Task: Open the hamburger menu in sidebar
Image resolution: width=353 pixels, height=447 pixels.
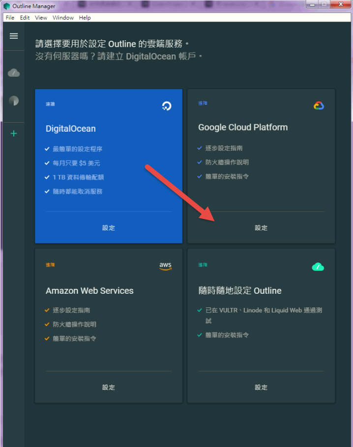Action: click(14, 36)
